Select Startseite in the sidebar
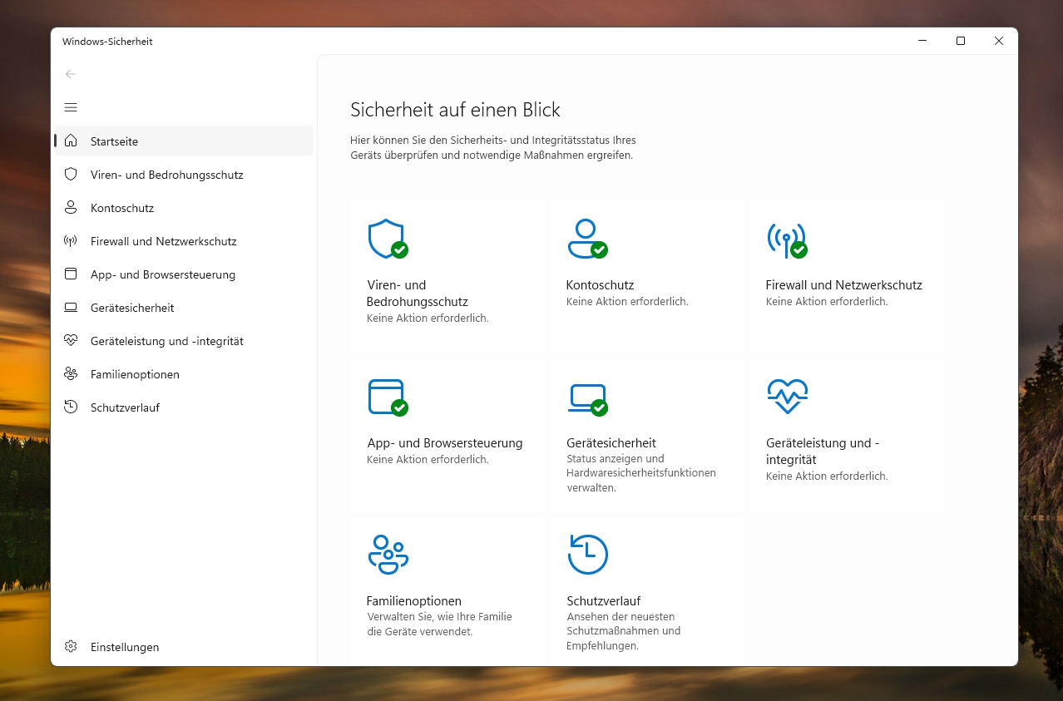The image size is (1063, 701). 114,141
